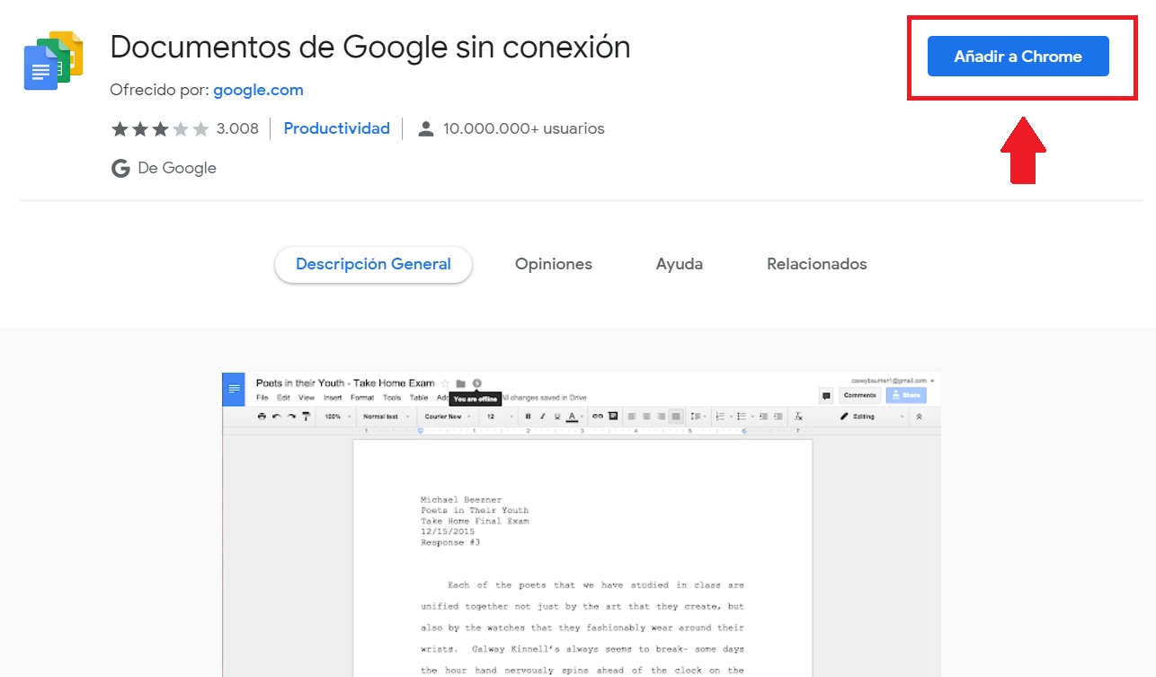Open the account email dropdown in preview
The height and width of the screenshot is (677, 1156).
(x=892, y=381)
